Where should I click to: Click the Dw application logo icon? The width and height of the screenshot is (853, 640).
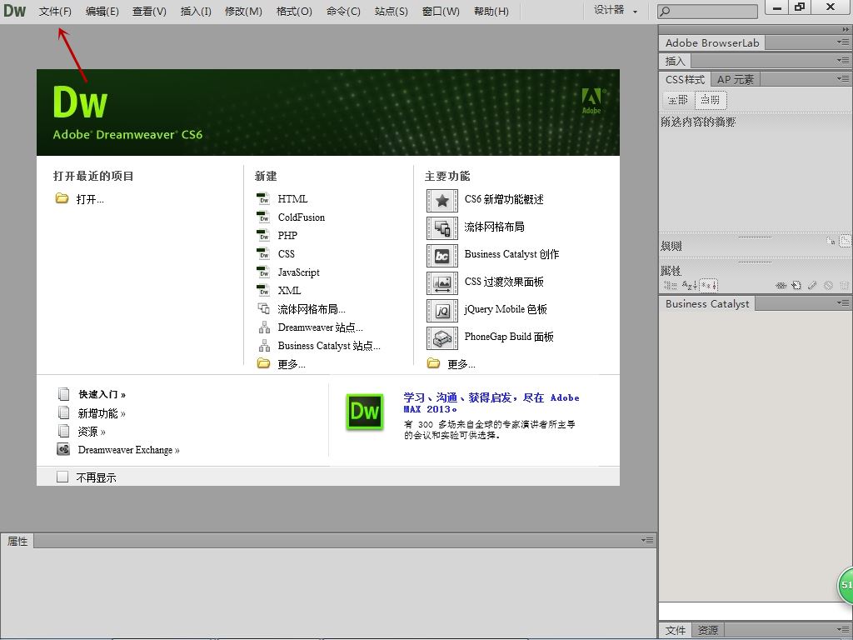pos(15,10)
